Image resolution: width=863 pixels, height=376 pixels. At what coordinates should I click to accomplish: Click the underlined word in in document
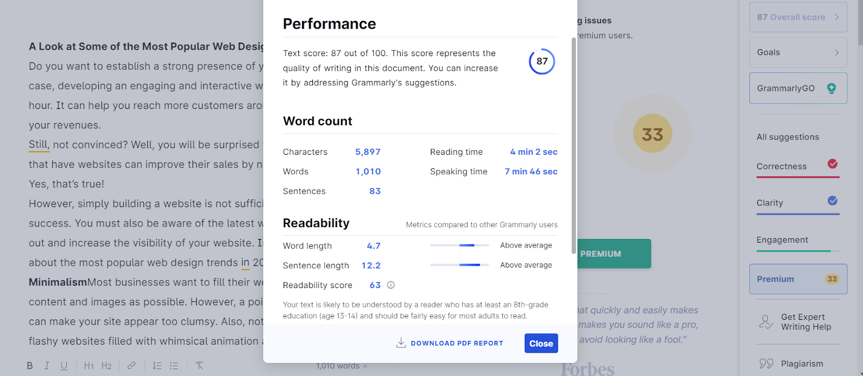point(245,263)
